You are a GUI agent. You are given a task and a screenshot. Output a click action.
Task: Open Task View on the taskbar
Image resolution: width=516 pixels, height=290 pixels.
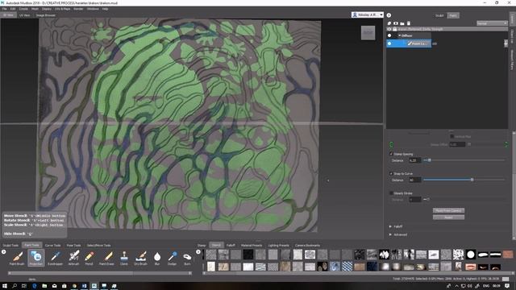[x=24, y=286]
